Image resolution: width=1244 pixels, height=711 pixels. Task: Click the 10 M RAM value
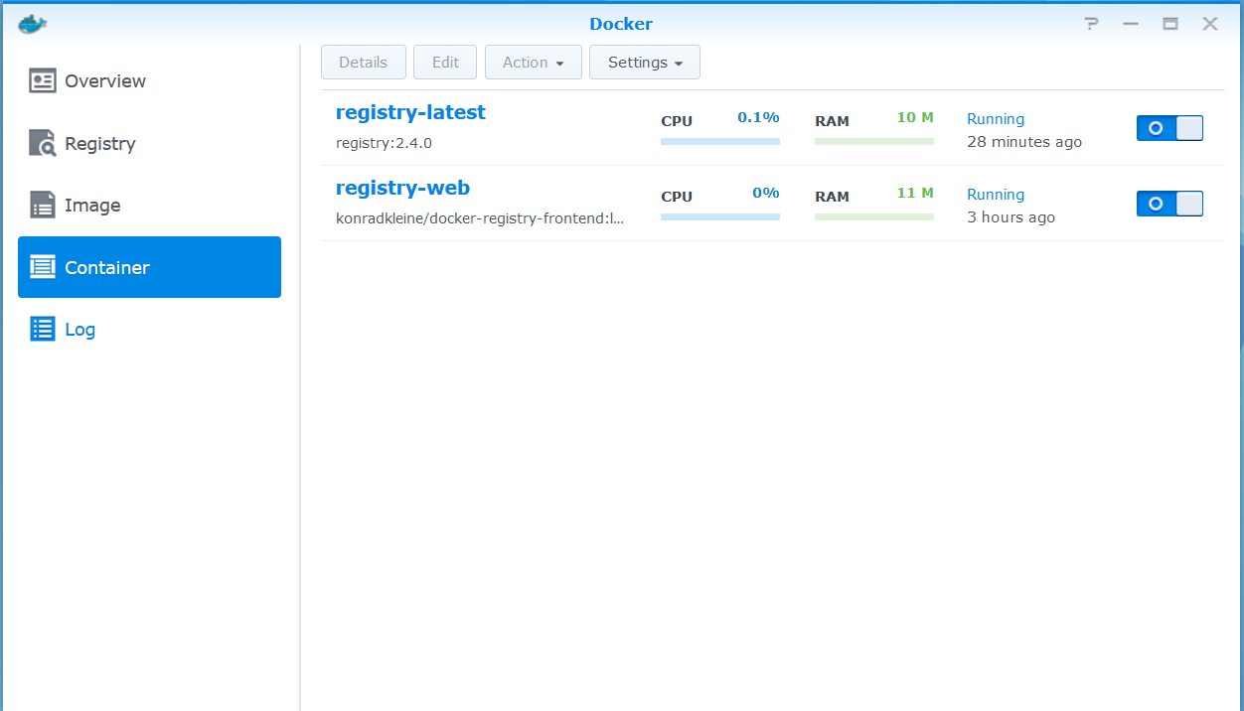[915, 117]
